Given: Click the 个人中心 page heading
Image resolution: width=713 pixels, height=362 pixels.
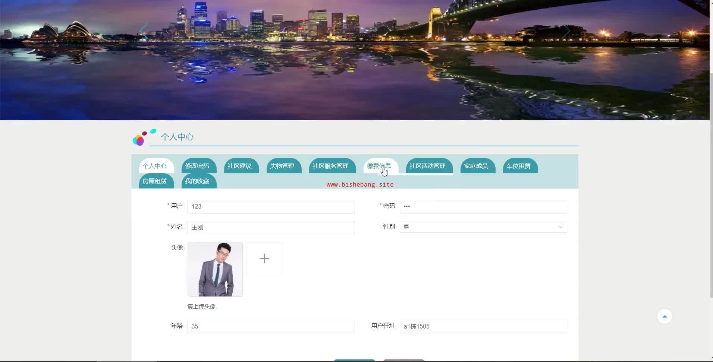Looking at the screenshot, I should pyautogui.click(x=177, y=137).
